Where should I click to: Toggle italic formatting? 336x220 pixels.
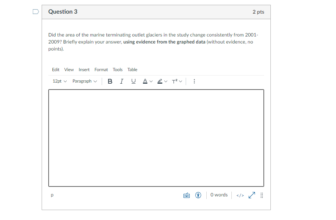click(x=122, y=81)
